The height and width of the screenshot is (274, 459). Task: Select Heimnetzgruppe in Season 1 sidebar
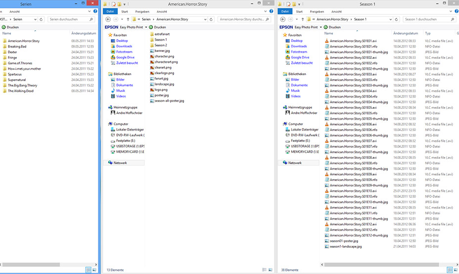[x=298, y=107]
